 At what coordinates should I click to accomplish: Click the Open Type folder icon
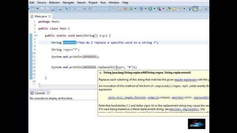pyautogui.click(x=169, y=9)
